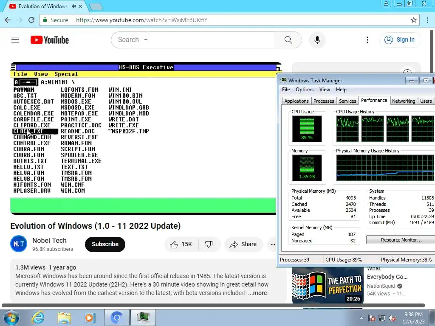This screenshot has height=326, width=435.
Task: Click the YouTube search magnifier button
Action: [288, 40]
